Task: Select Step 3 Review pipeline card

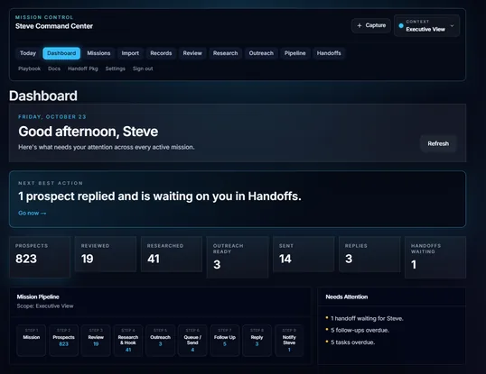Action: (x=96, y=341)
